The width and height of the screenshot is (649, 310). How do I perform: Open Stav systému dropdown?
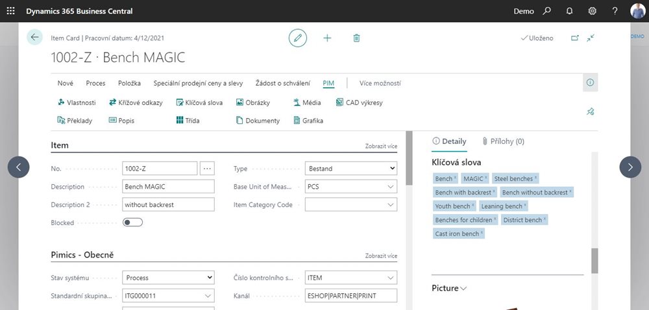tap(169, 278)
